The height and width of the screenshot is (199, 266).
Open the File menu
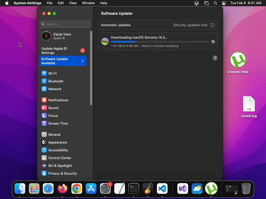(50, 3)
